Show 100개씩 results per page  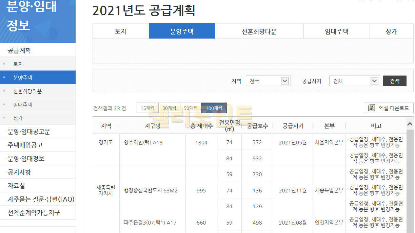click(214, 108)
